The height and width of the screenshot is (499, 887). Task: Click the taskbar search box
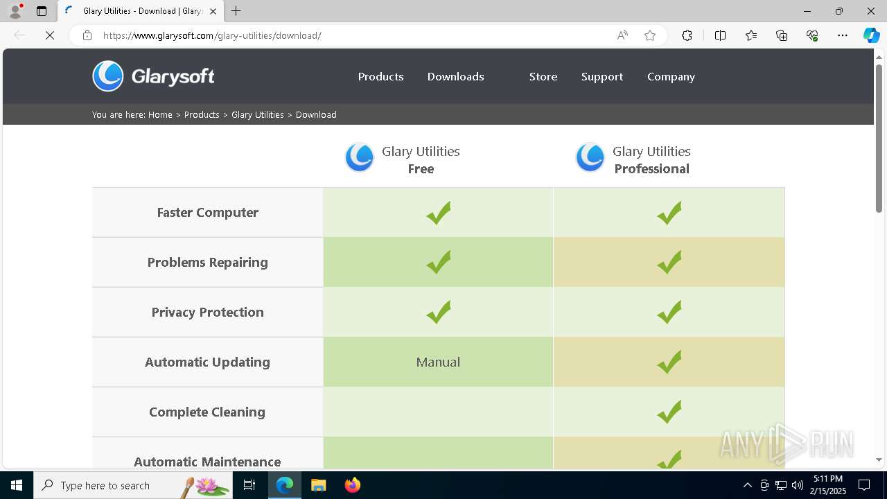coord(133,485)
